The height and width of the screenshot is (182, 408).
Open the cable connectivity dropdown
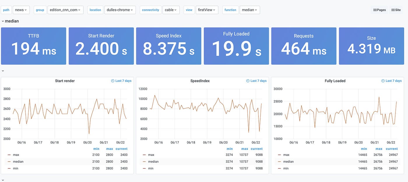[171, 10]
